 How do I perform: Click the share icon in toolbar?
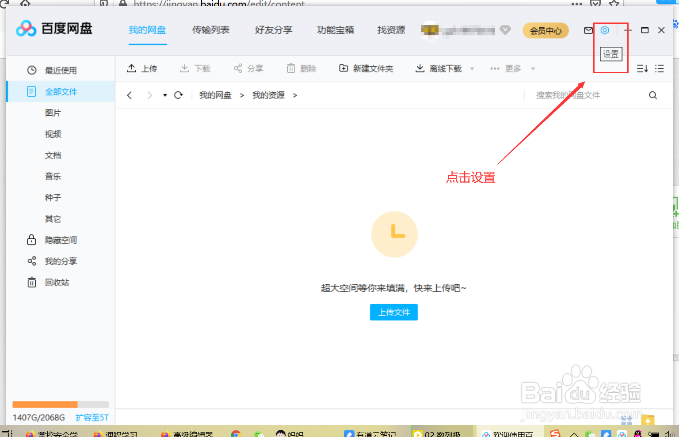point(238,68)
